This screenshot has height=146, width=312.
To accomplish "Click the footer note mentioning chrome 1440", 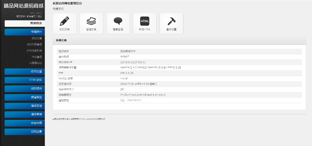I will [79, 119].
